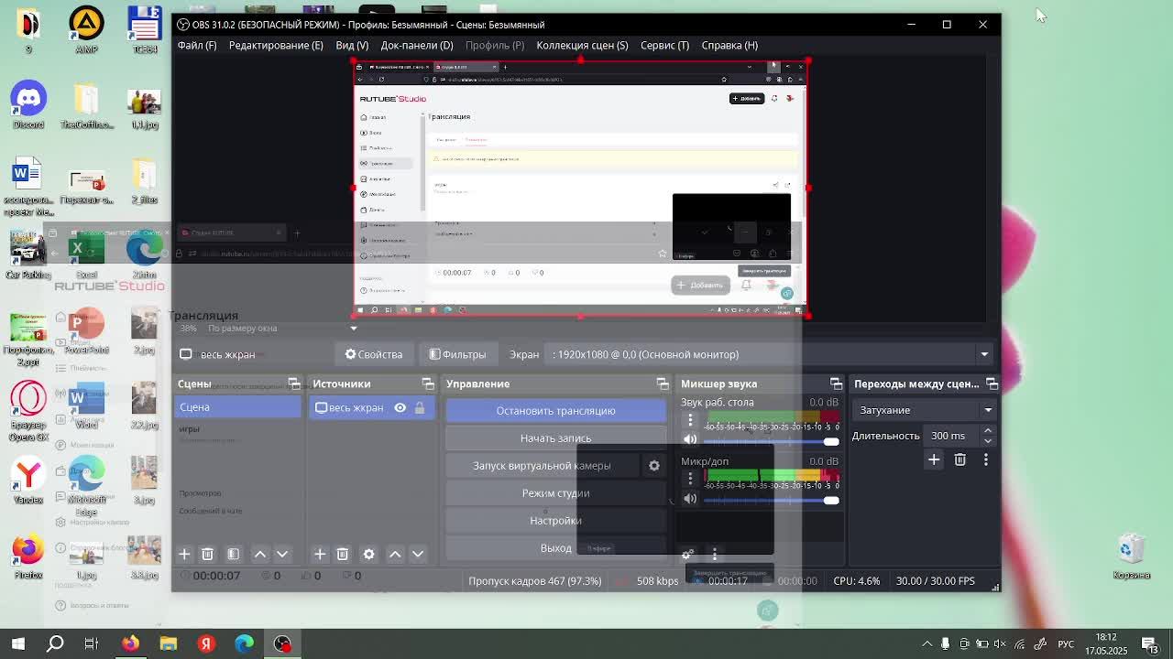
Task: Open the Затухание transition type dropdown
Action: click(x=924, y=410)
